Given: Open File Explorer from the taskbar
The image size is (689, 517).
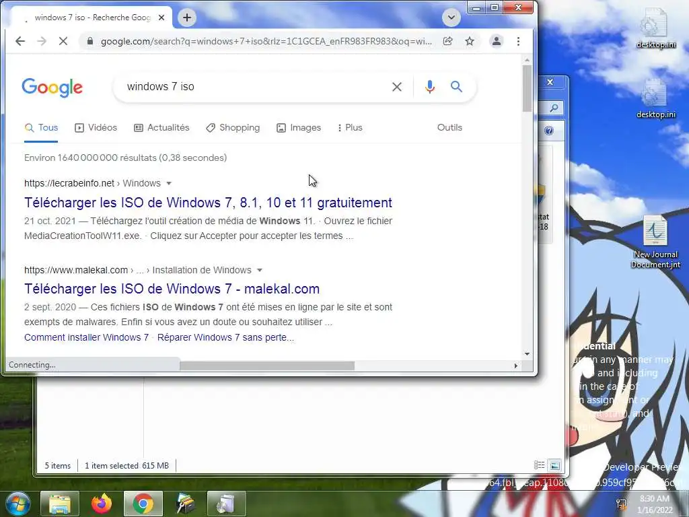Looking at the screenshot, I should pyautogui.click(x=60, y=504).
